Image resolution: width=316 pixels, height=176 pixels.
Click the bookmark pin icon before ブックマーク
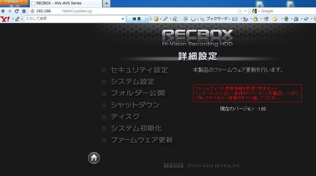pos(202,19)
